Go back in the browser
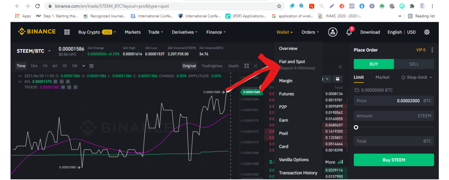 point(17,6)
